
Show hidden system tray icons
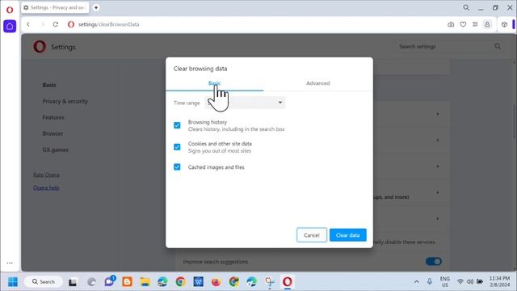[x=417, y=282]
